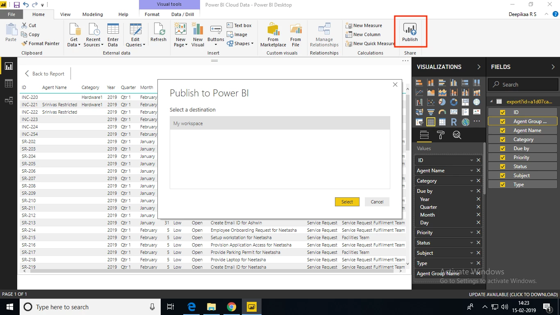The width and height of the screenshot is (560, 315).
Task: Choose the R script visual
Action: tap(454, 122)
